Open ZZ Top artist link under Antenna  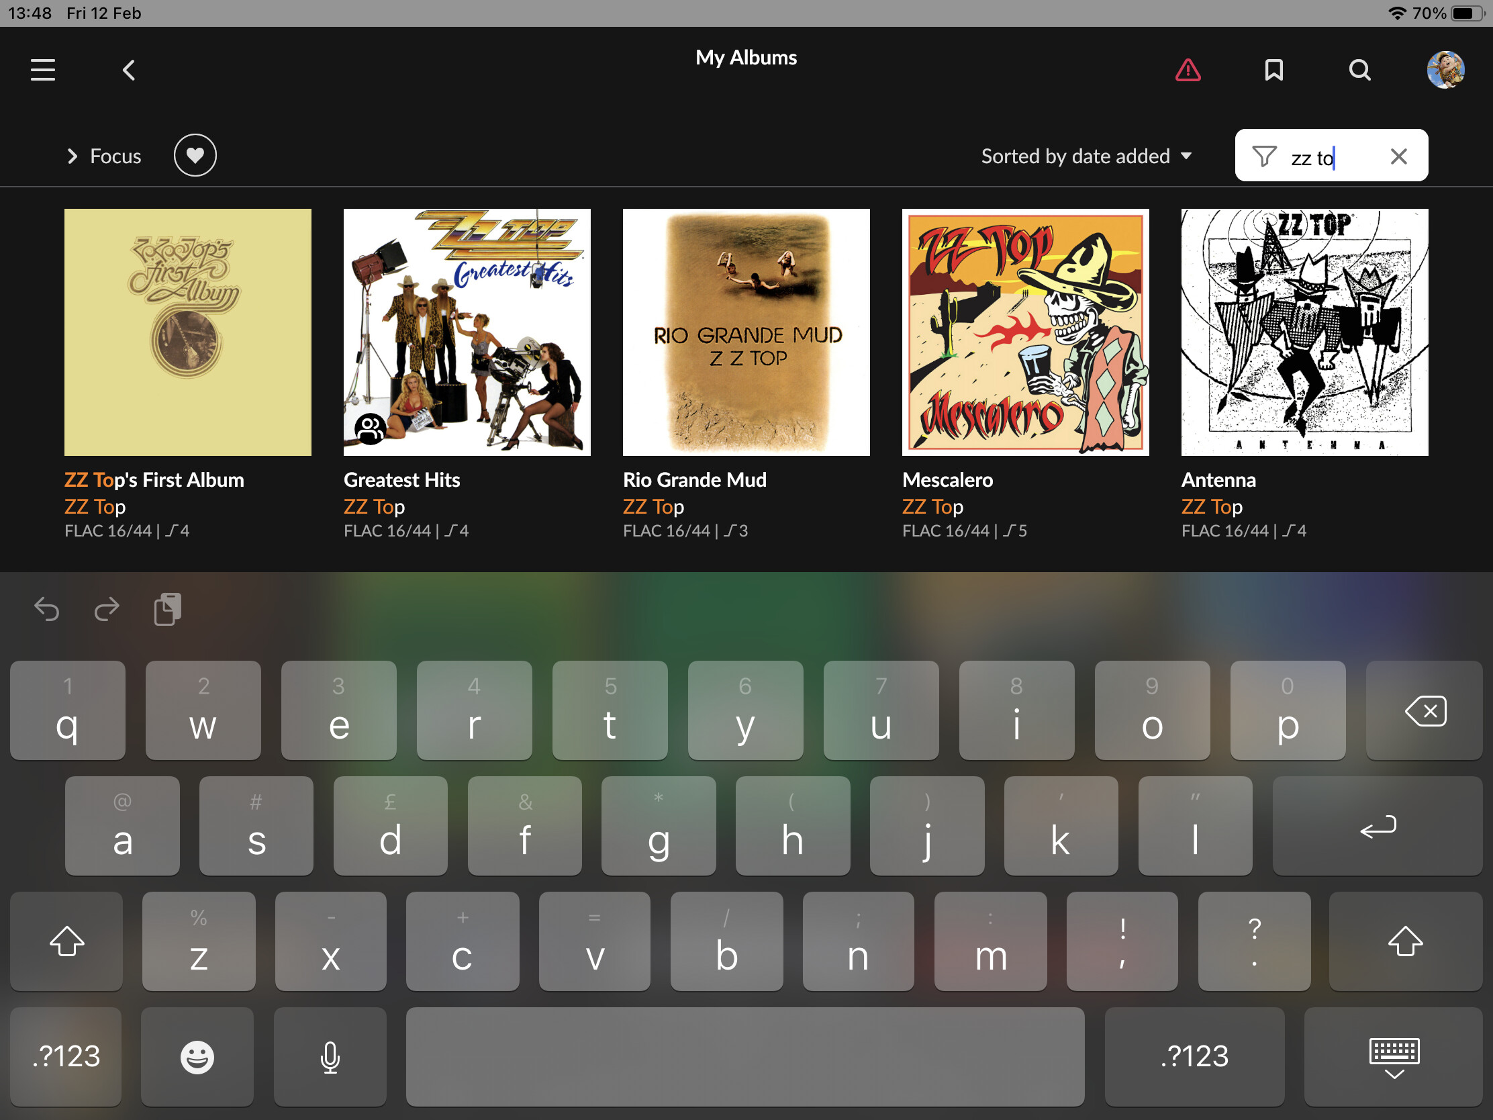[1212, 506]
